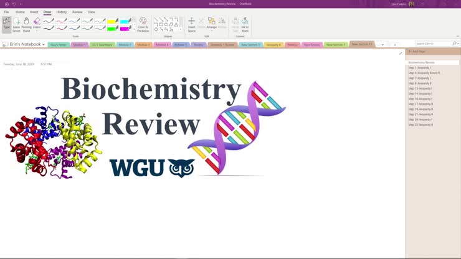Click Ink to Math
Screen dimensions: 461x259
click(x=245, y=24)
